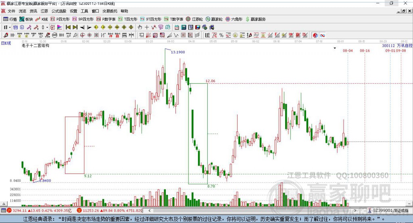This screenshot has width=413, height=223.
Task: Click the table icon in status bar
Action: (3, 211)
